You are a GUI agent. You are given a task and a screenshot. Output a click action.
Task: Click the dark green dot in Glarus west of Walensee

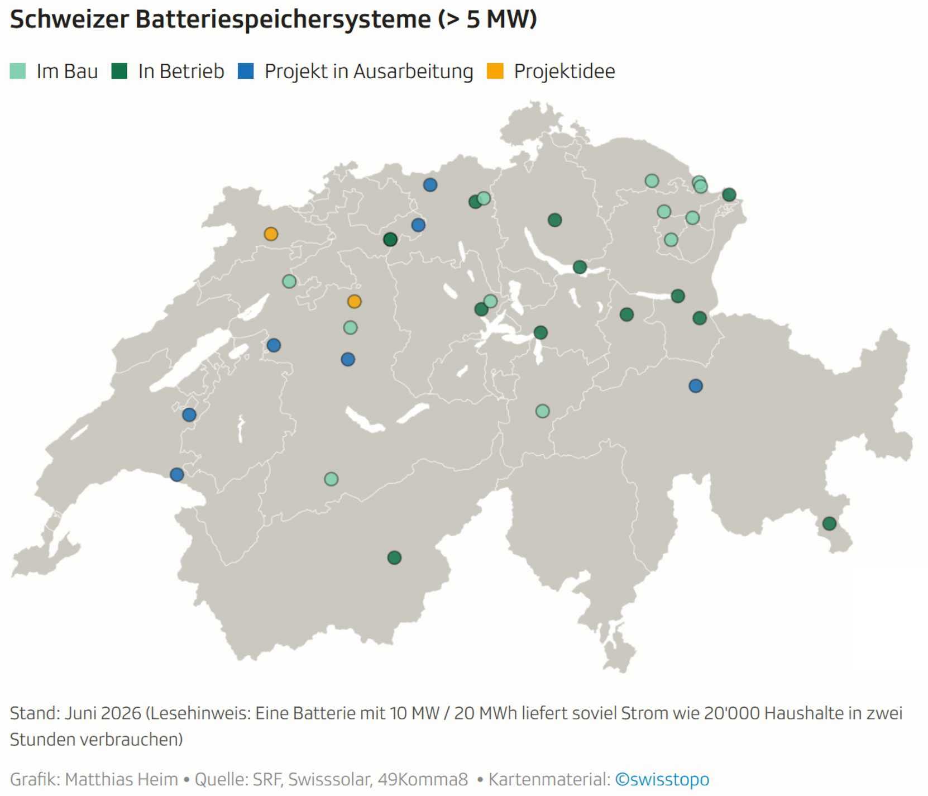point(626,314)
